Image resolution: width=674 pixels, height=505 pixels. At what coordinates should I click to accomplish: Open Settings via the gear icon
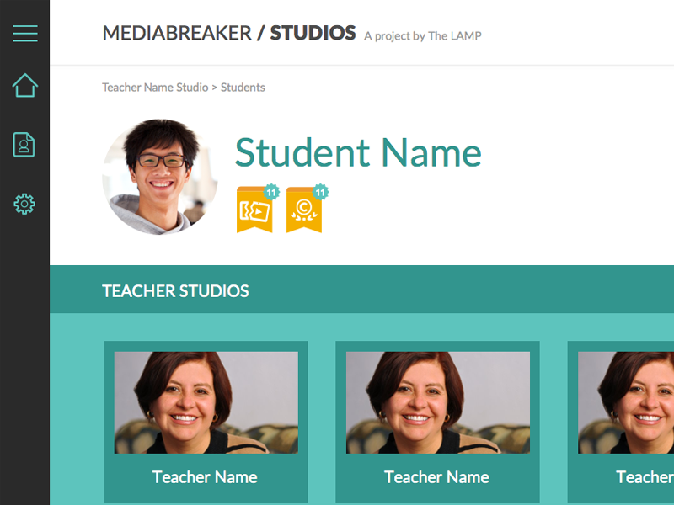click(24, 204)
